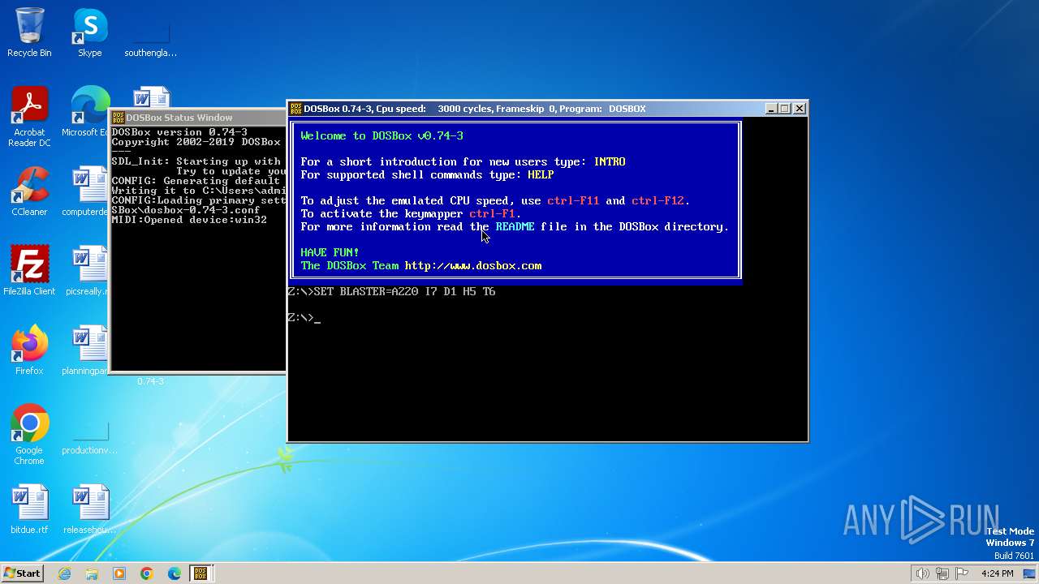Open Edge from the taskbar
The image size is (1039, 584).
[x=175, y=573]
